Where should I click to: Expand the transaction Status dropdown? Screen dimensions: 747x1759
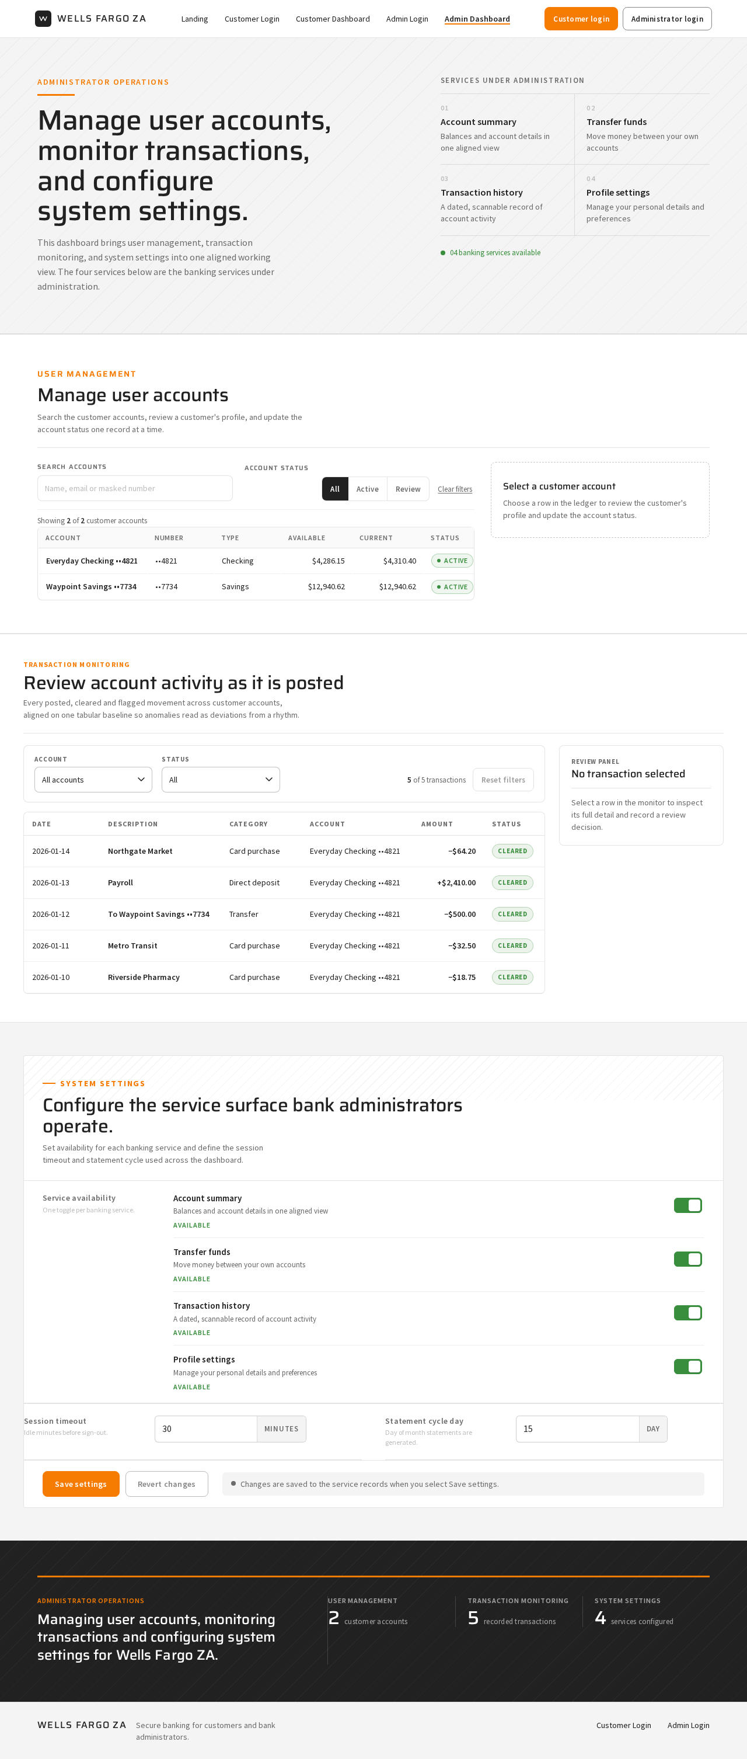(x=221, y=780)
